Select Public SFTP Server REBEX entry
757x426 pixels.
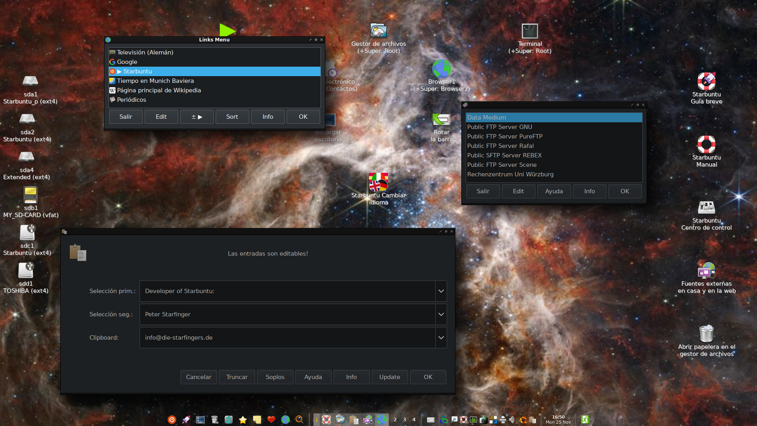(x=554, y=155)
